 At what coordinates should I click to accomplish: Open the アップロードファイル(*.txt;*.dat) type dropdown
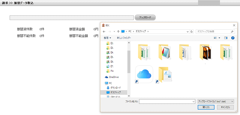(216, 101)
